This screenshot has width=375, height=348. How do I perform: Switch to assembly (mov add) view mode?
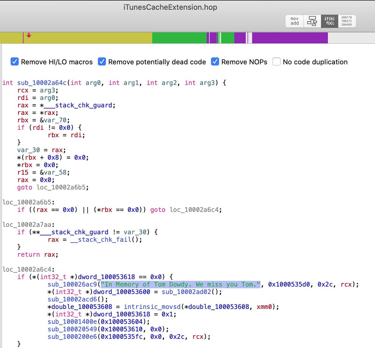point(294,21)
